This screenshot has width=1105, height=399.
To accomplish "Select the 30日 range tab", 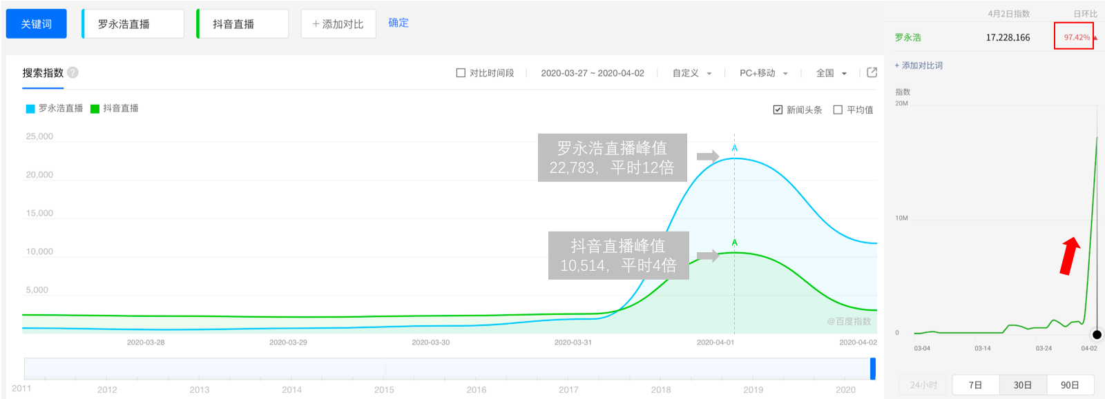I will pyautogui.click(x=1023, y=385).
